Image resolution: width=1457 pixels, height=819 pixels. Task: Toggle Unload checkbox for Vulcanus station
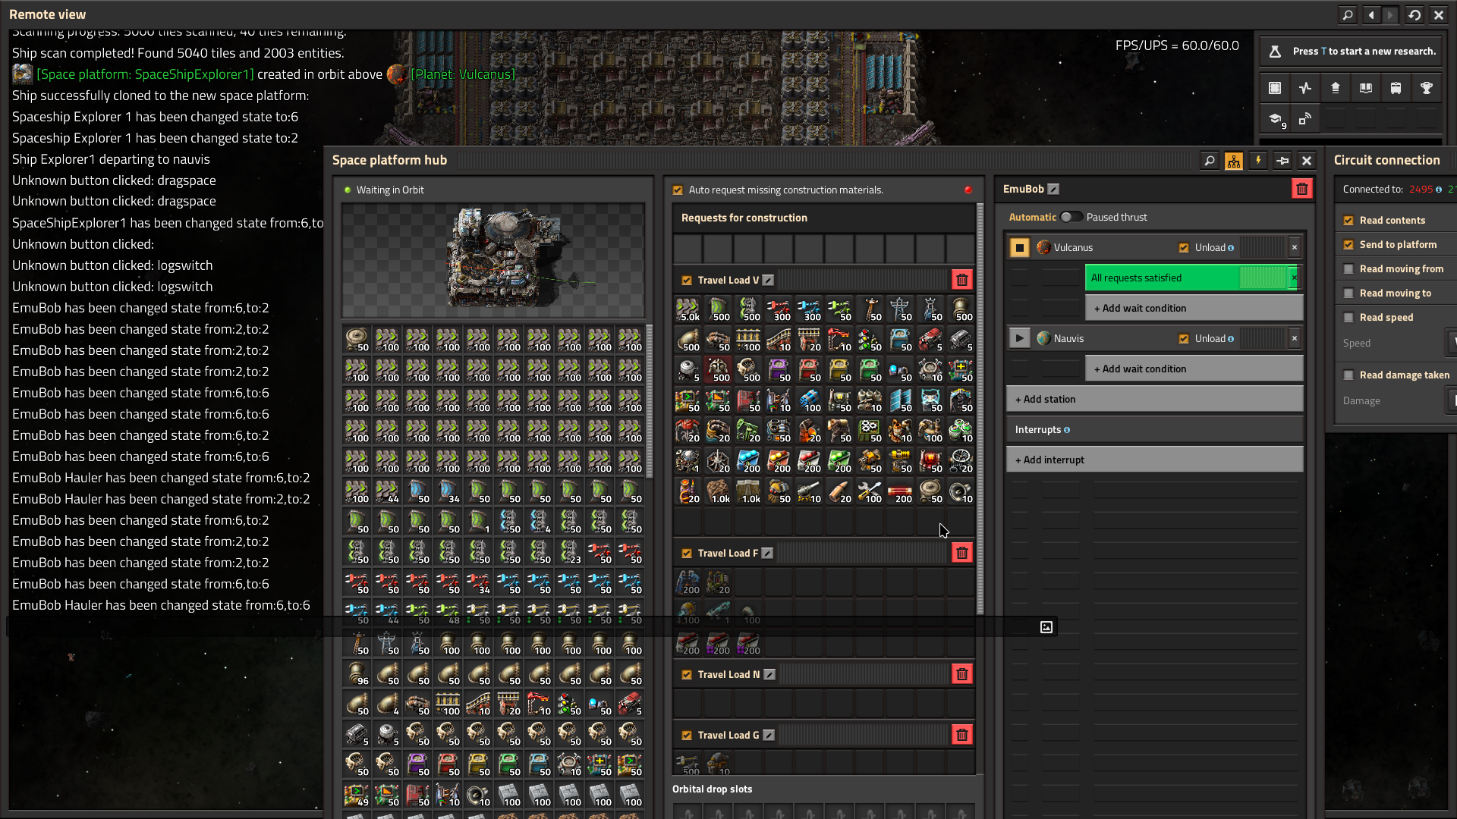coord(1184,248)
